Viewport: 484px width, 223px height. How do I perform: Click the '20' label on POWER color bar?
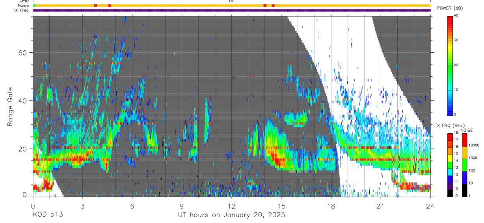tap(456, 65)
